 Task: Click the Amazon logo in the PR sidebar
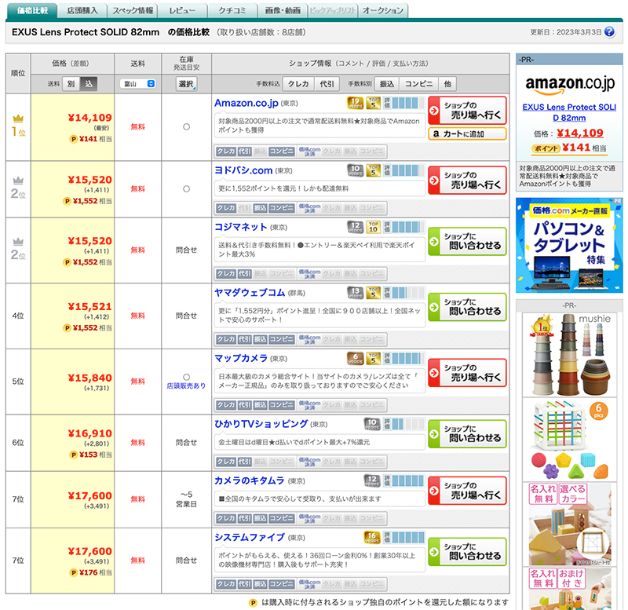(x=569, y=84)
